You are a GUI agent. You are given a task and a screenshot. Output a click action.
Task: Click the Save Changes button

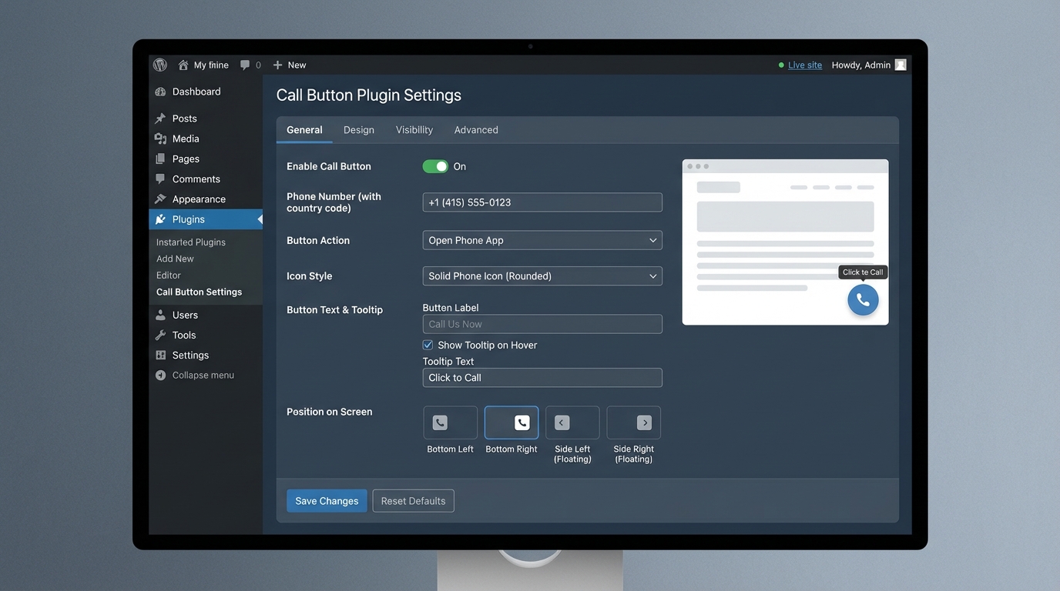click(327, 500)
